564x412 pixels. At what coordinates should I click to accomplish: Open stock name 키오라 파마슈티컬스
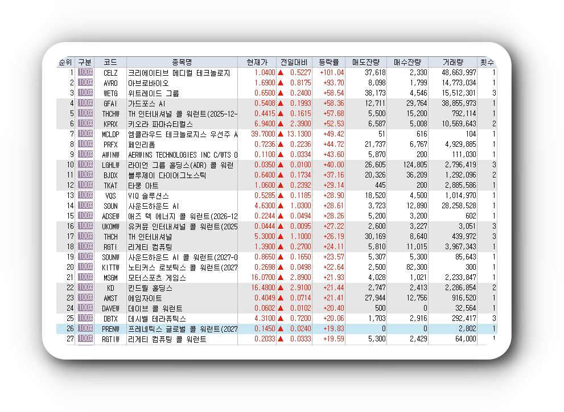click(160, 124)
